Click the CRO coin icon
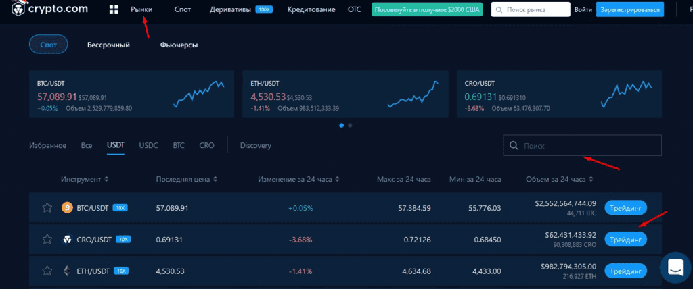Image resolution: width=693 pixels, height=289 pixels. click(x=67, y=240)
